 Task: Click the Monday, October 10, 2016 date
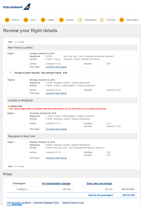42,142
